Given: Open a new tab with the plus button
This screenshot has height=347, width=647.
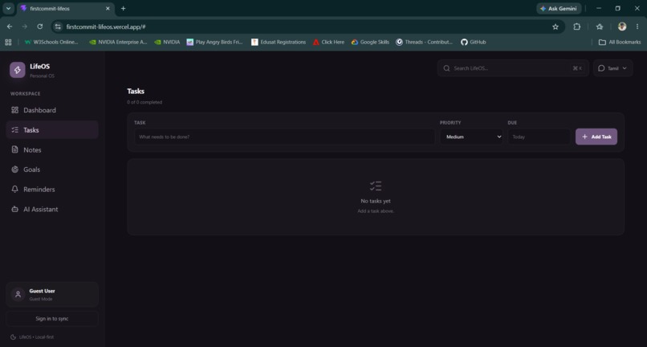Looking at the screenshot, I should pos(123,8).
